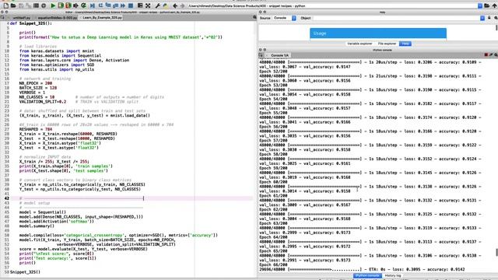Start debugging the file

click(93, 5)
